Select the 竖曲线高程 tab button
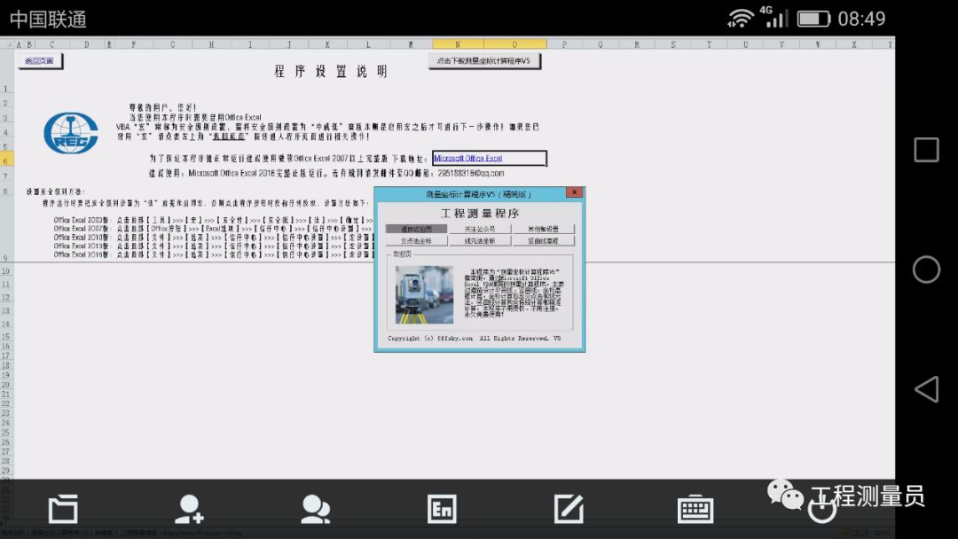Image resolution: width=958 pixels, height=539 pixels. click(543, 240)
